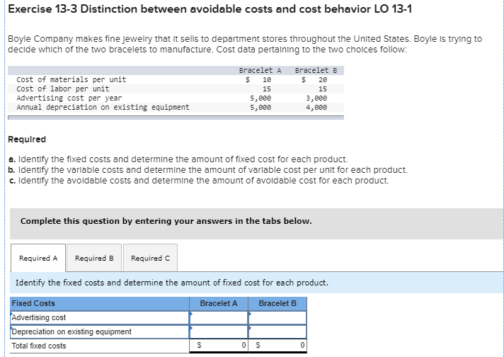Click 'Cost of materials per unit' row
504x357 pixels.
[176, 79]
